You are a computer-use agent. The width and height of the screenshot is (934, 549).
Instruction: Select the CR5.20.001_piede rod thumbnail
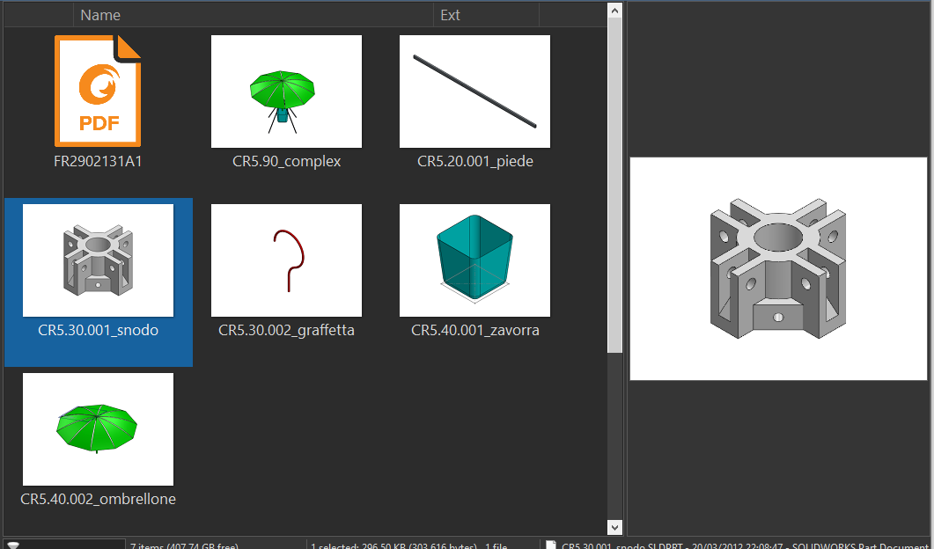(x=474, y=91)
